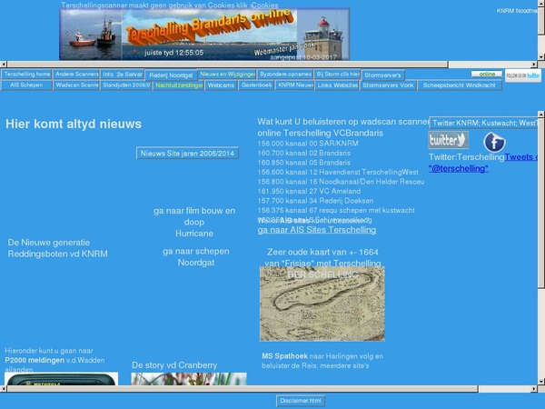This screenshot has height=409, width=545.
Task: Open Andere Scanners menu button
Action: coord(76,75)
